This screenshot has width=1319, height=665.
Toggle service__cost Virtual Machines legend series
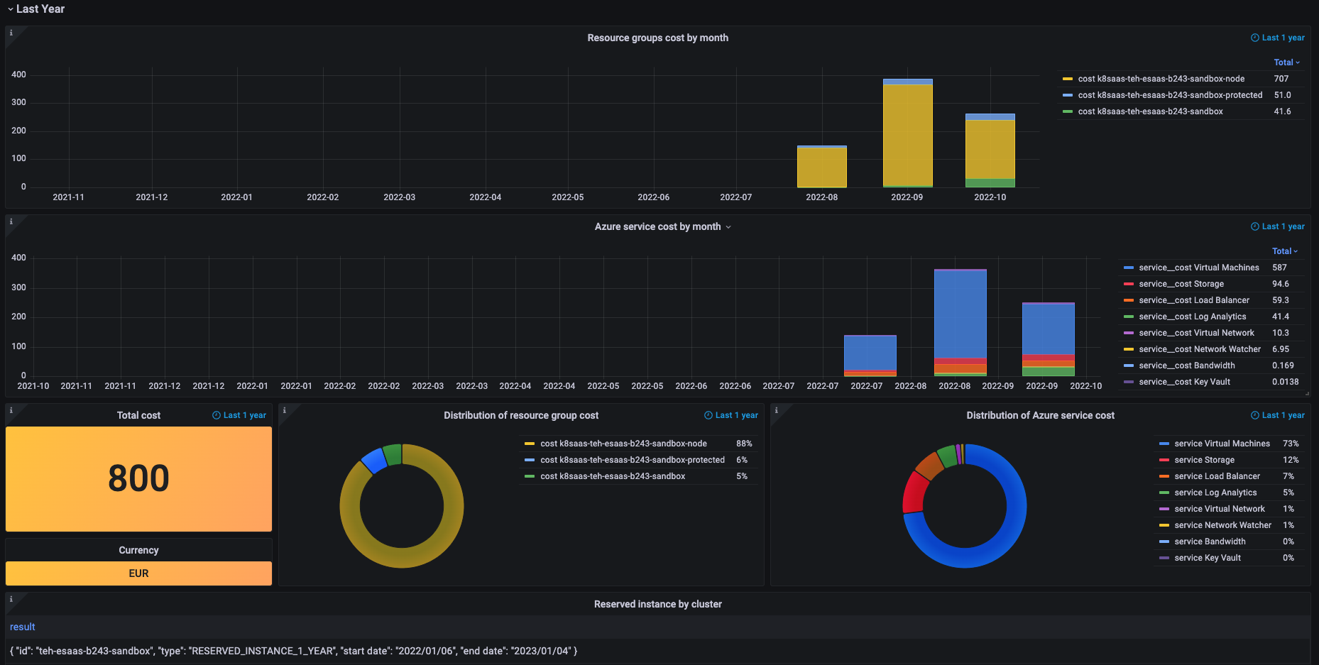click(x=1198, y=268)
